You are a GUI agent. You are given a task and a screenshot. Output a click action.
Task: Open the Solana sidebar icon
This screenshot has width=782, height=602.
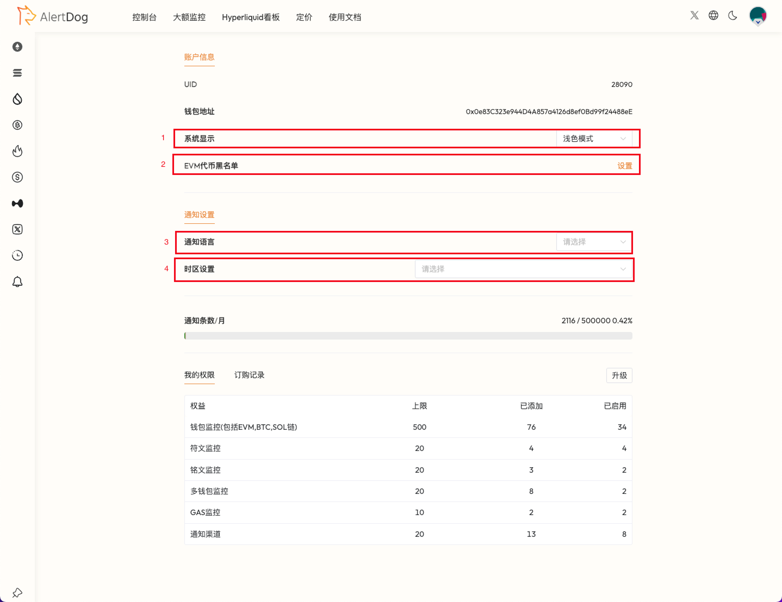(x=17, y=73)
